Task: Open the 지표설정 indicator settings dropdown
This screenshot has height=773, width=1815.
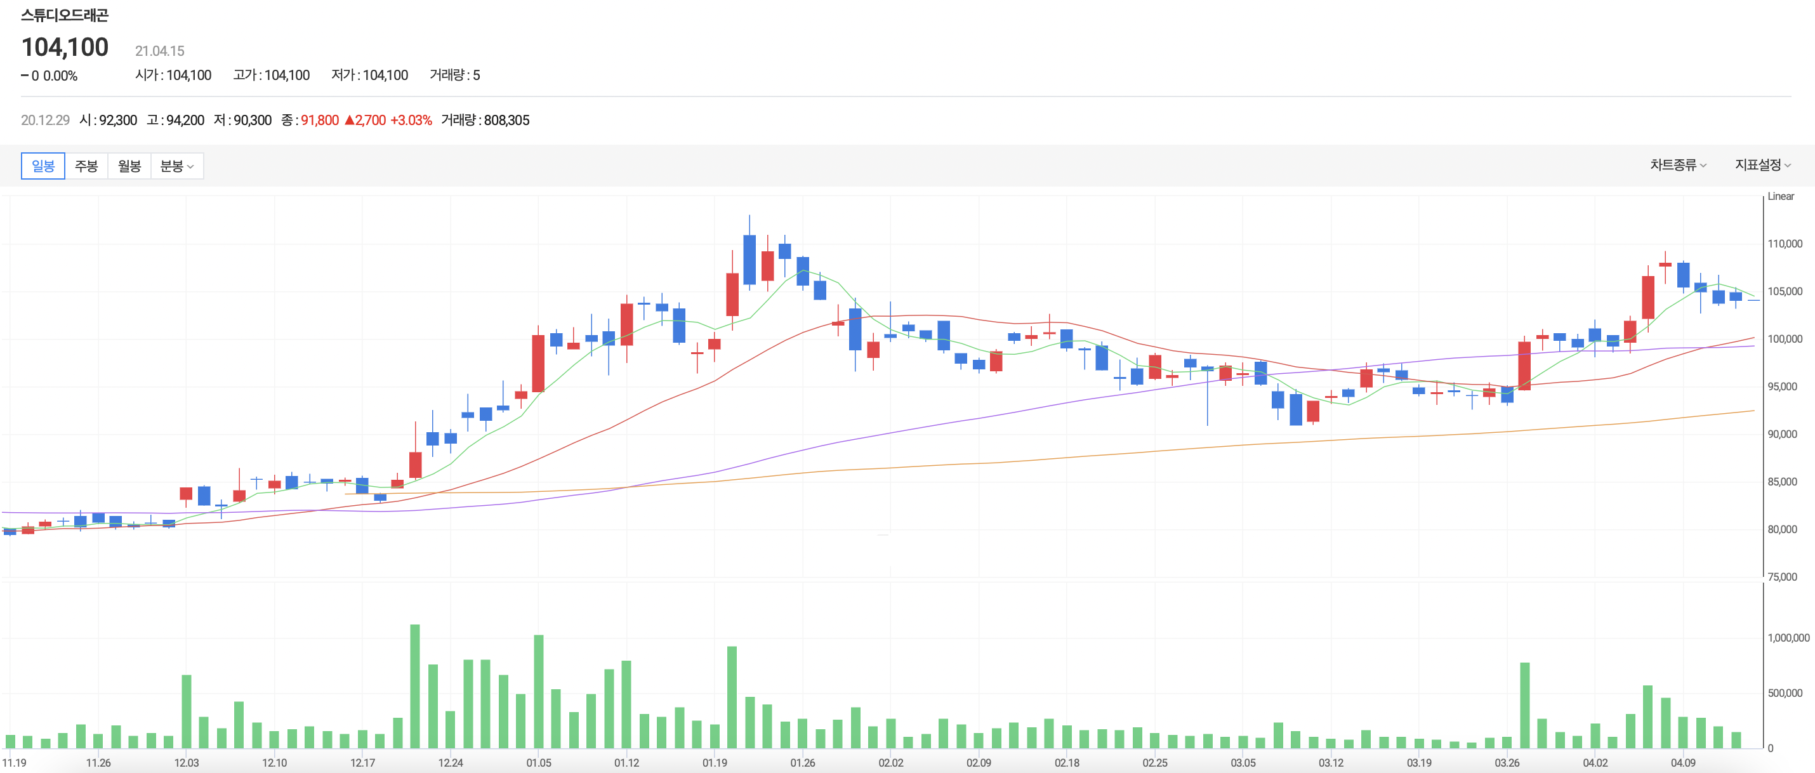Action: [1762, 165]
